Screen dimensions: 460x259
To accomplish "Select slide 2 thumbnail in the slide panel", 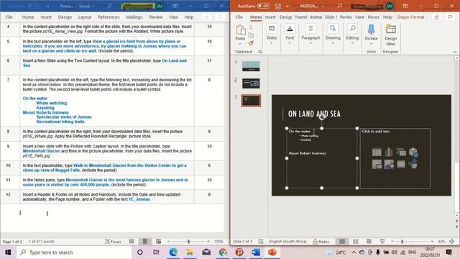I will click(251, 83).
